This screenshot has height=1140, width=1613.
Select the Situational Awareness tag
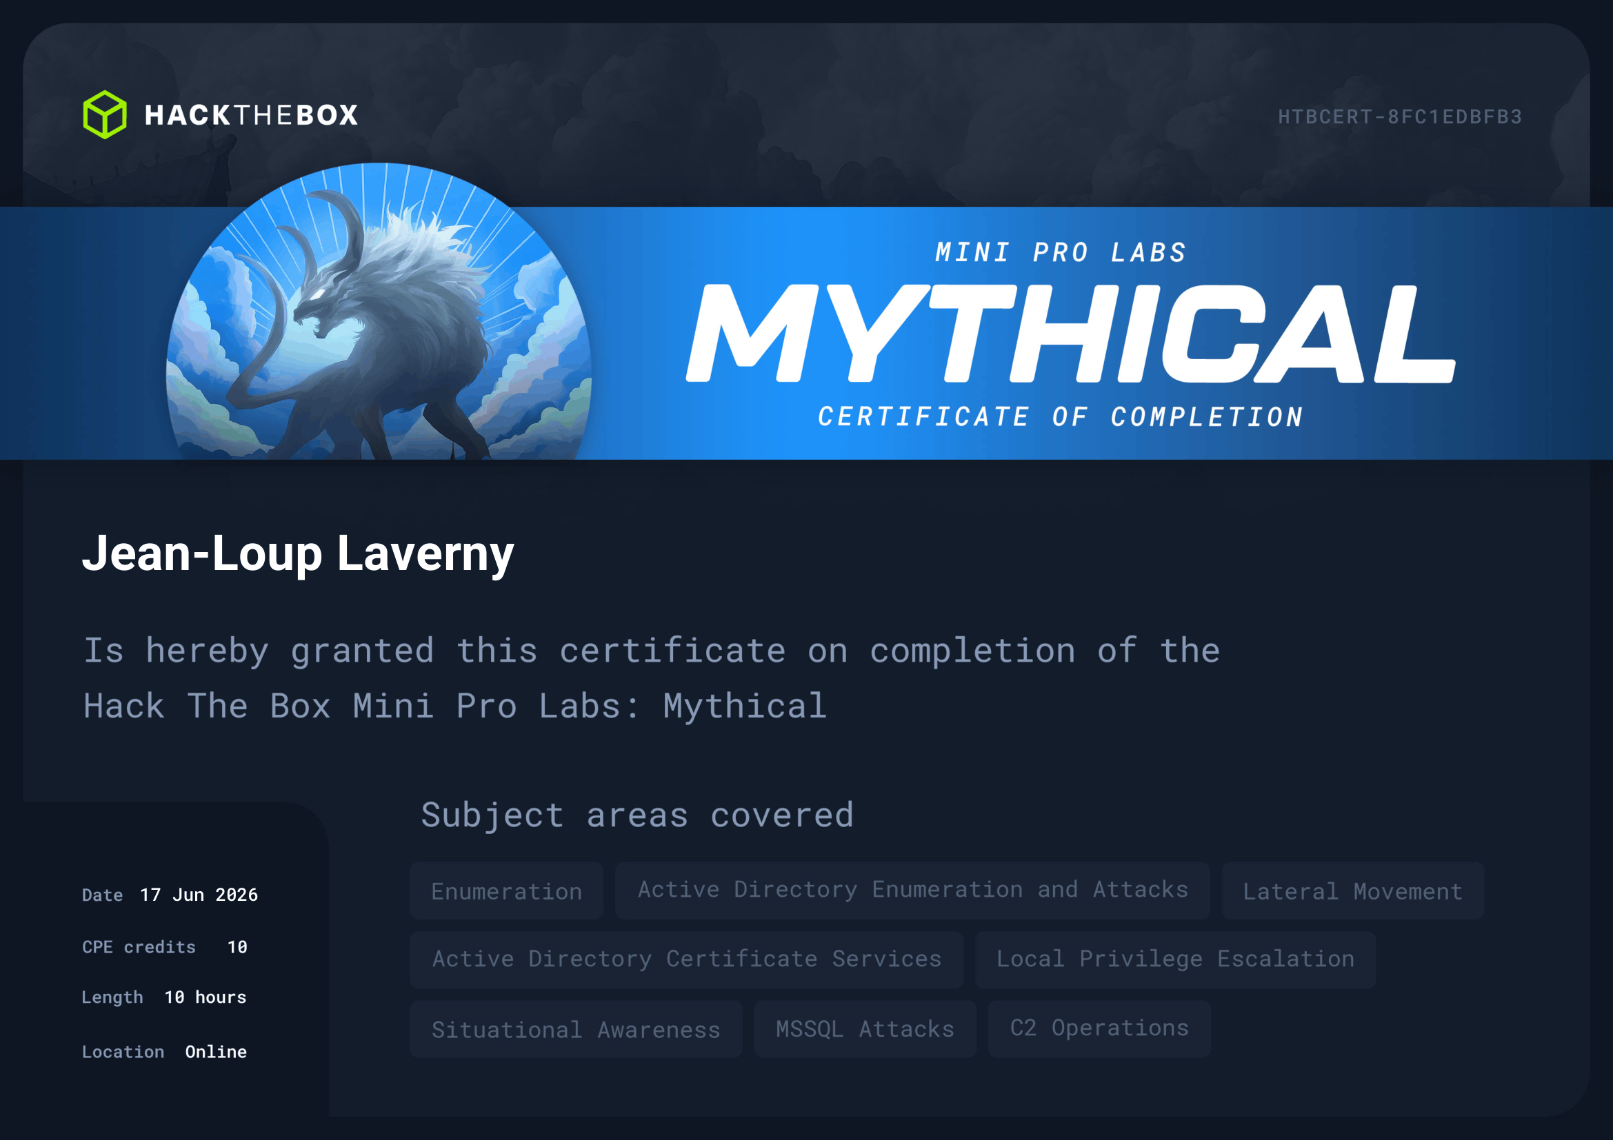tap(576, 1029)
